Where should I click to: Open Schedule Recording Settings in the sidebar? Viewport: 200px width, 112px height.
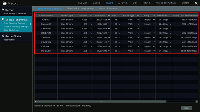pos(16,27)
